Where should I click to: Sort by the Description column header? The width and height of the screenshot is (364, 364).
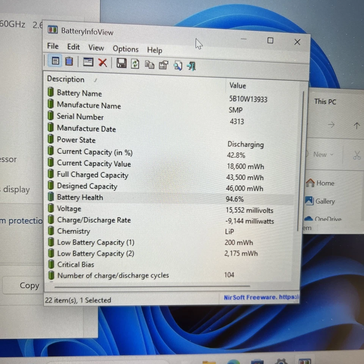pos(66,79)
